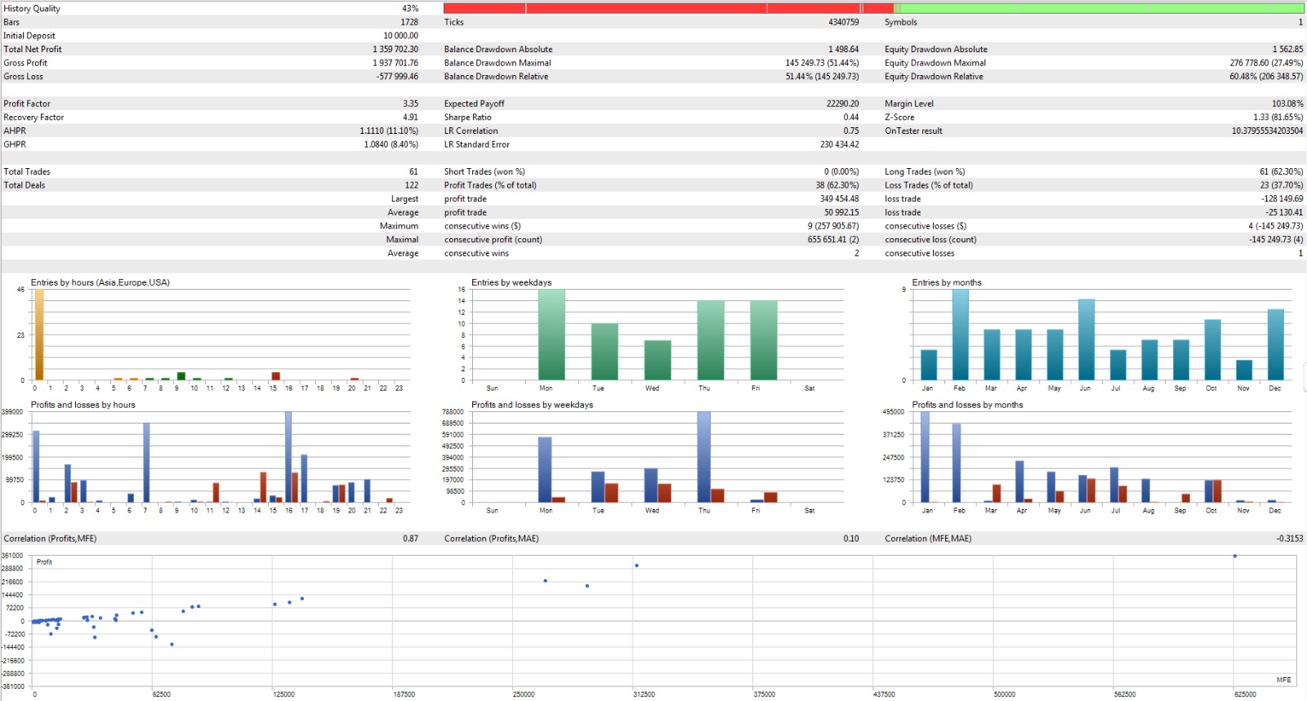Select the Sharpe Ratio value 0.44
The width and height of the screenshot is (1307, 701).
coord(851,118)
